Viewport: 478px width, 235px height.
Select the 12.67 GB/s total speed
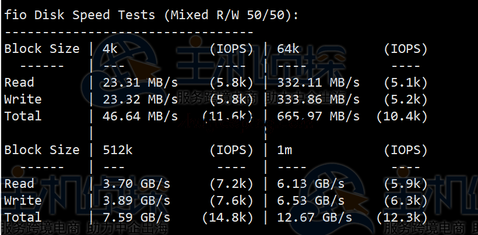315,218
